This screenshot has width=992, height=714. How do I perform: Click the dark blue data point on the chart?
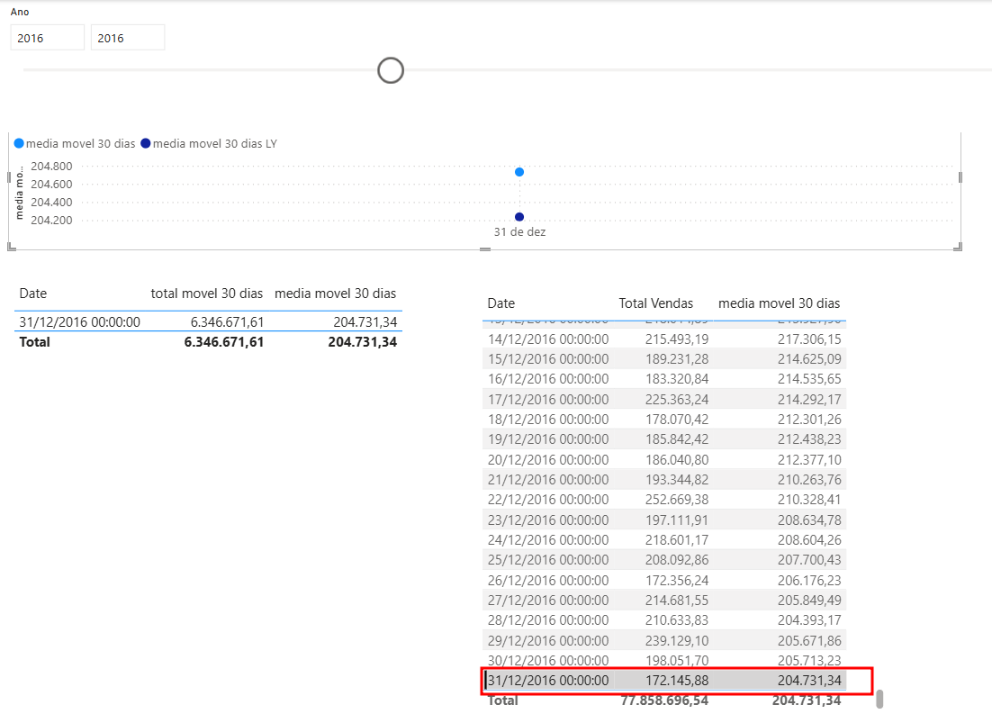pos(519,216)
